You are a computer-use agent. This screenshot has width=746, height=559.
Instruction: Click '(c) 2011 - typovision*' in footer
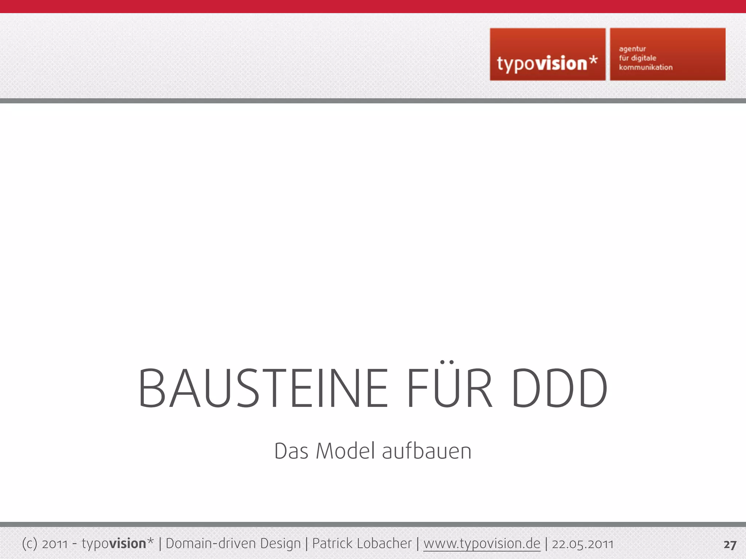pyautogui.click(x=88, y=544)
